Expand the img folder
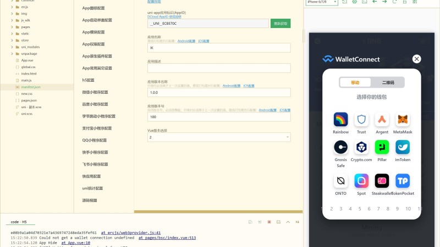 click(x=12, y=13)
